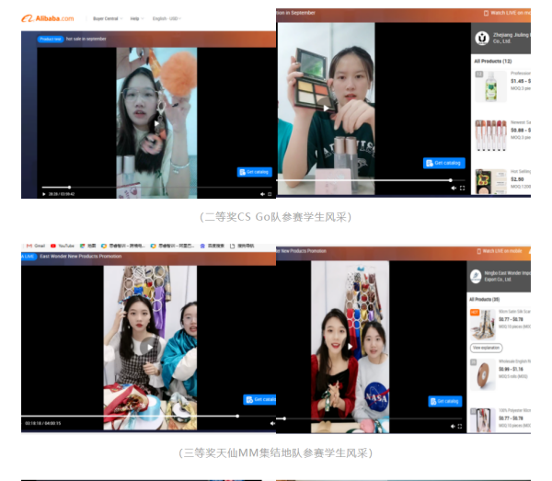Click Get catalog in NASA sweatshirt video
Viewport: 552px width, 481px height.
click(445, 401)
